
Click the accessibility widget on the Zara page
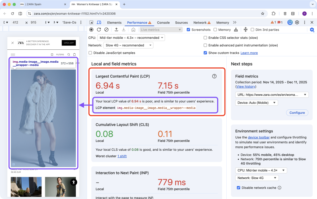[73, 182]
